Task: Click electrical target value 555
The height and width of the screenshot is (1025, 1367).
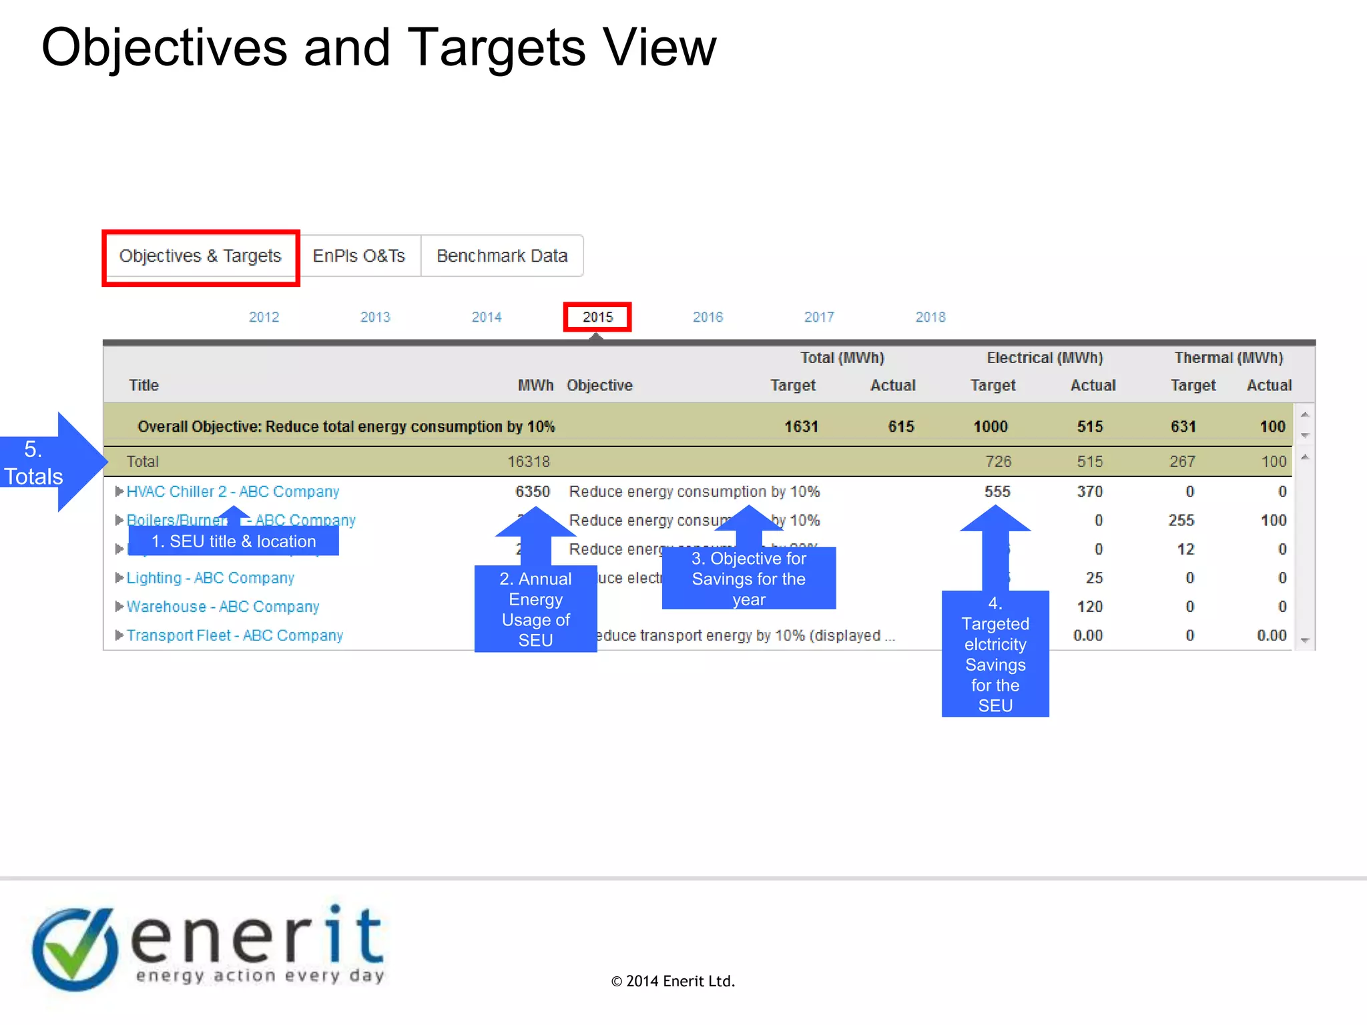Action: (997, 492)
